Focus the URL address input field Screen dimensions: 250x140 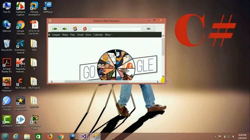tap(116, 29)
